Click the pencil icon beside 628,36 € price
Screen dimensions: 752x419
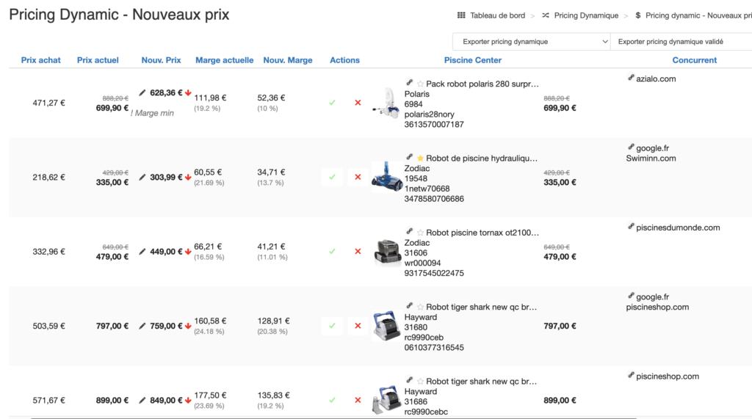pos(142,93)
